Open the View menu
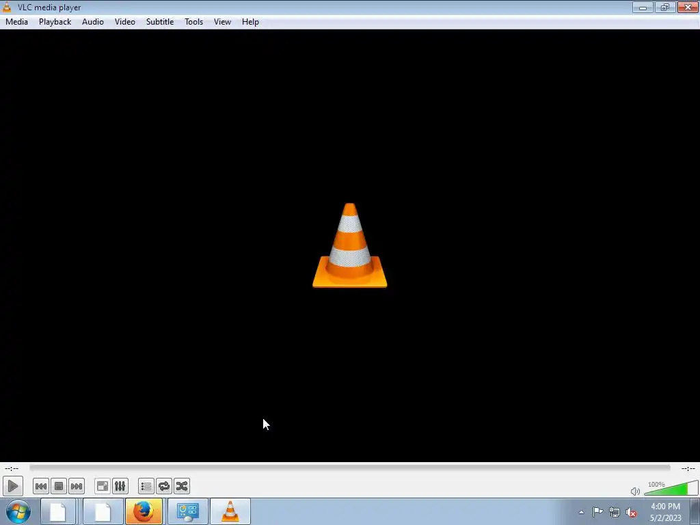 click(x=222, y=22)
